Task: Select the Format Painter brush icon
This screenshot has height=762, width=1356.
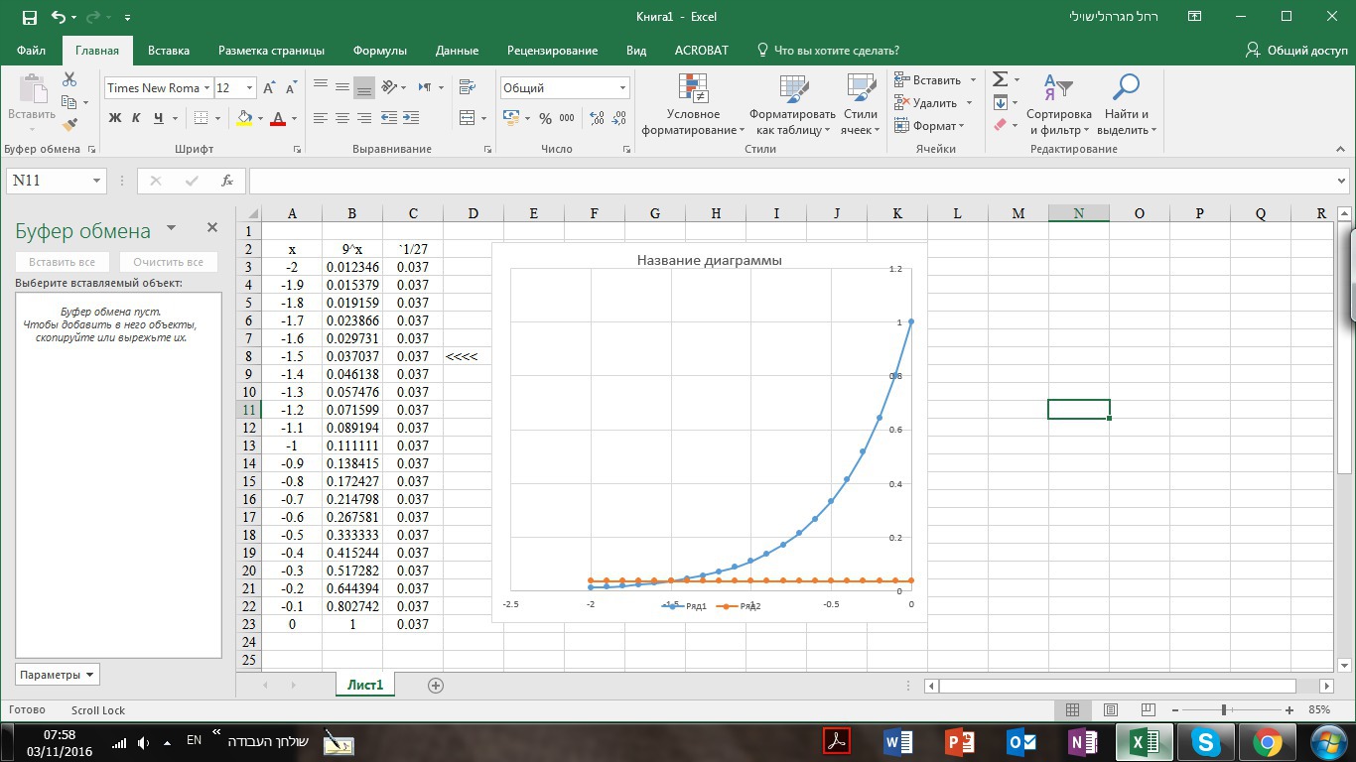Action: pyautogui.click(x=69, y=125)
